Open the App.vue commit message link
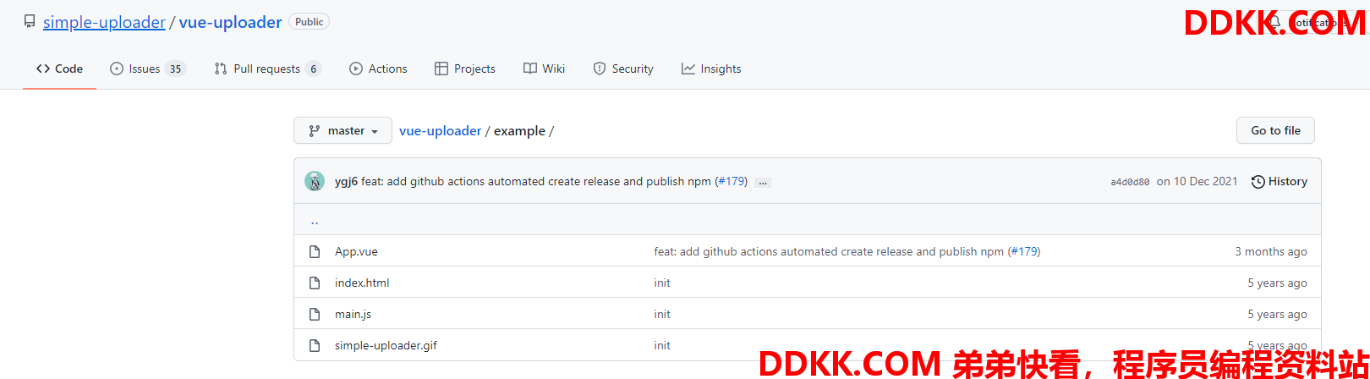 pos(829,251)
